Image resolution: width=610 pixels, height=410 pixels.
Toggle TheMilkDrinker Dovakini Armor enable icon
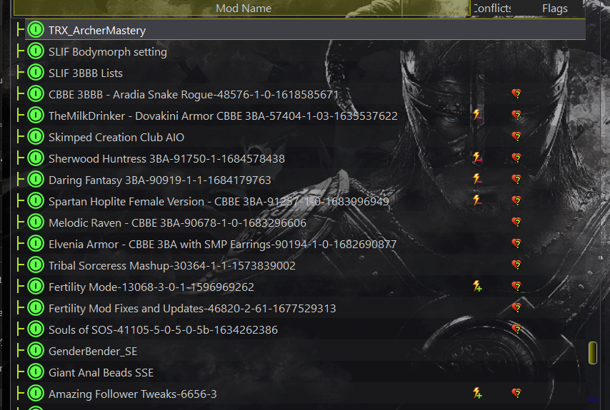click(x=36, y=116)
